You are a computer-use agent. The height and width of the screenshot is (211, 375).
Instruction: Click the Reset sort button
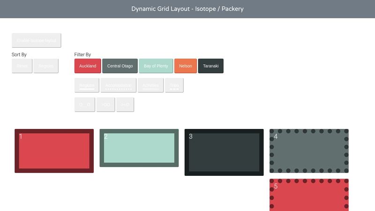coord(22,66)
